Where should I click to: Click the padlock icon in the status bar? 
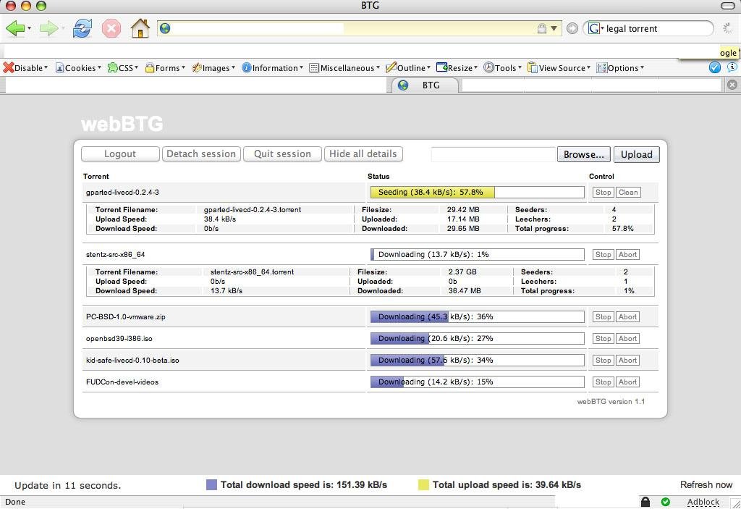(645, 501)
